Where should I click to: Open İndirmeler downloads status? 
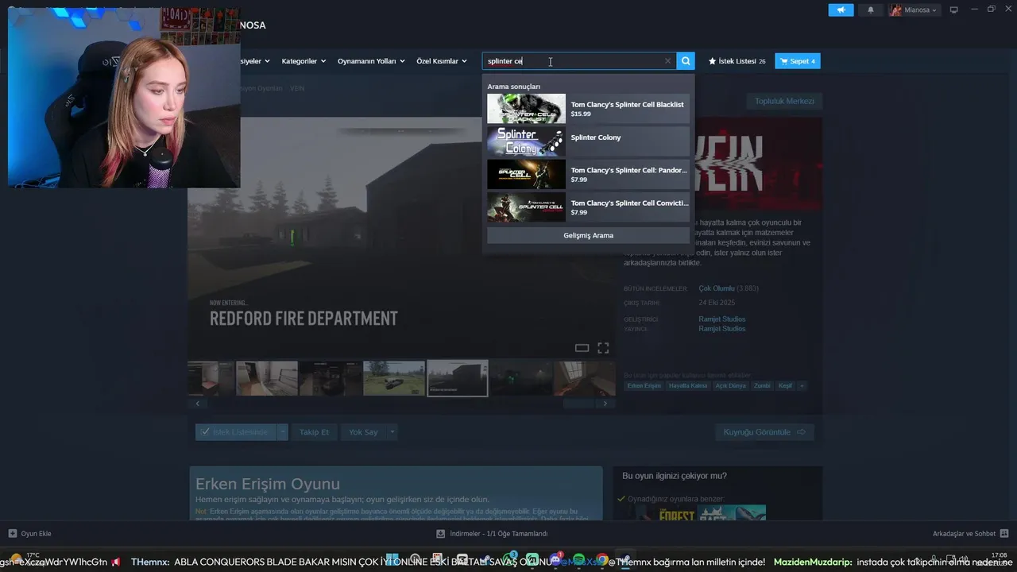pyautogui.click(x=493, y=534)
